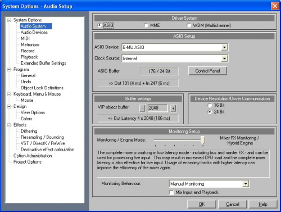Select the MME driver system
The width and height of the screenshot is (281, 212).
[x=146, y=25]
